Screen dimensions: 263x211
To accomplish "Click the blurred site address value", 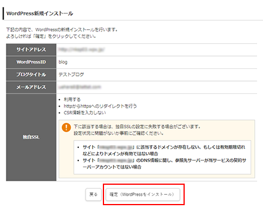I will 82,50.
